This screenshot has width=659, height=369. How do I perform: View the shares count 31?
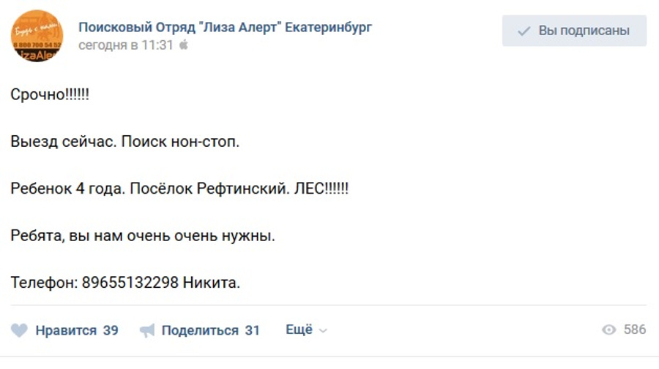252,330
